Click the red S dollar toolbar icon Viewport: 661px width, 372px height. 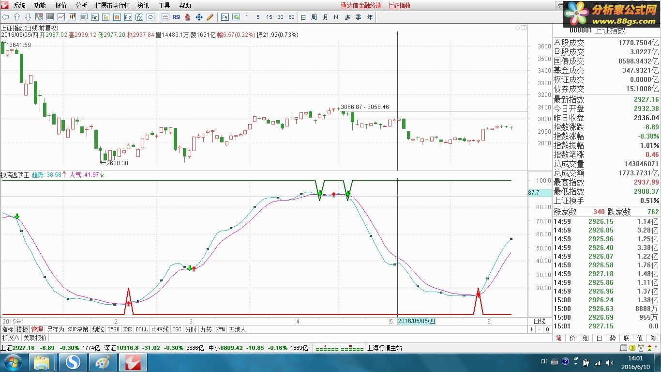[187, 17]
